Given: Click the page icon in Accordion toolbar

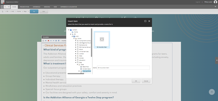Looking at the screenshot, I should pos(43,41).
